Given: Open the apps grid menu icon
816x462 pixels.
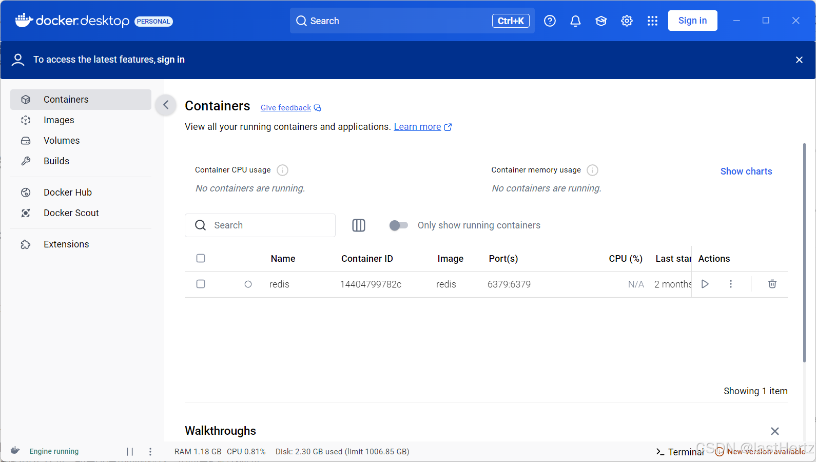Looking at the screenshot, I should pos(652,21).
